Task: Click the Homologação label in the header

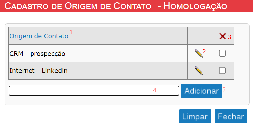Action: 195,6
